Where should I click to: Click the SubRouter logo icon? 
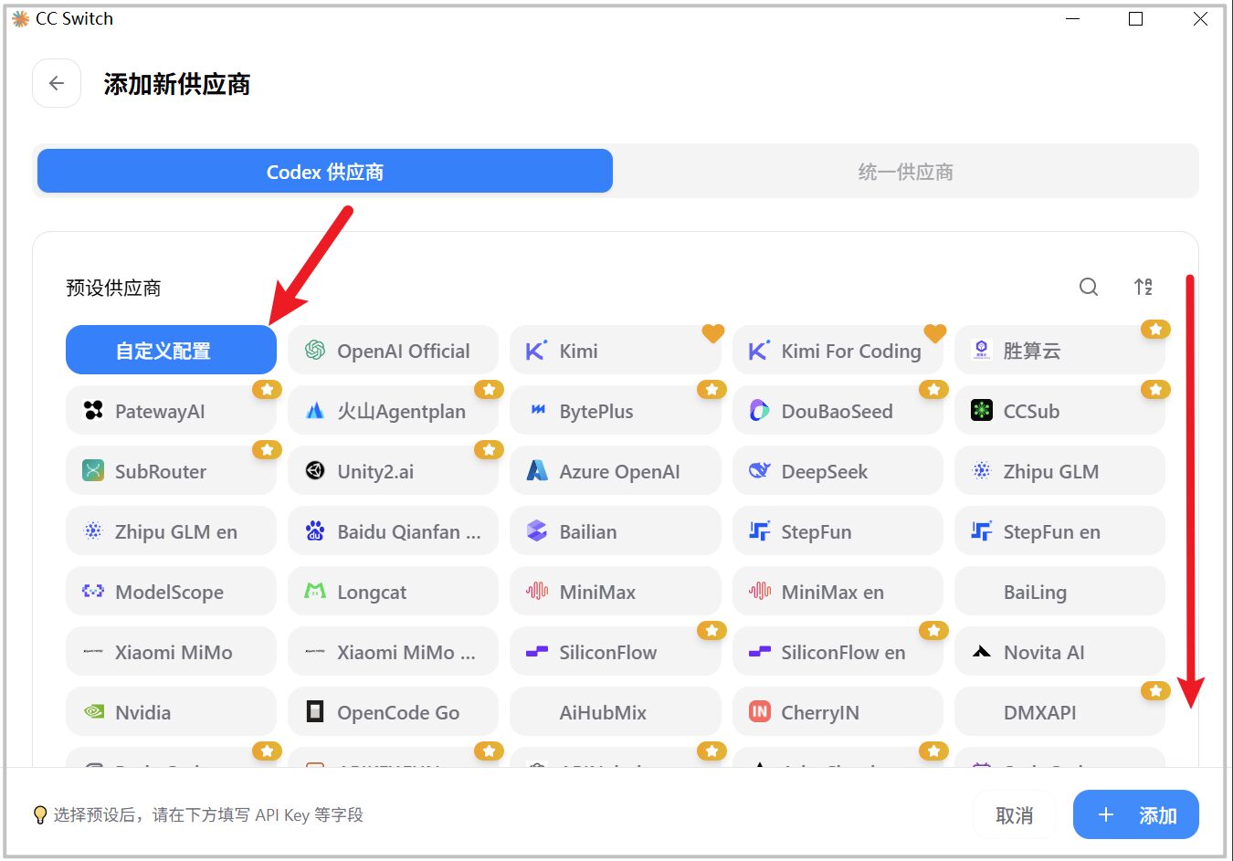pyautogui.click(x=93, y=471)
